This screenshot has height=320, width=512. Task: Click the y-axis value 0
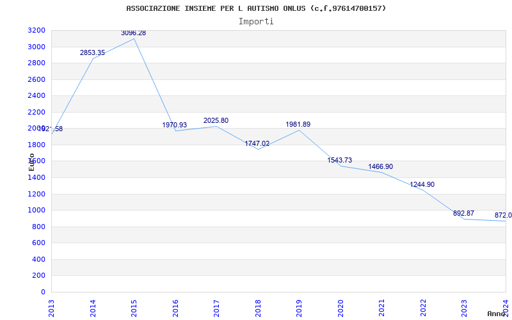pyautogui.click(x=43, y=292)
